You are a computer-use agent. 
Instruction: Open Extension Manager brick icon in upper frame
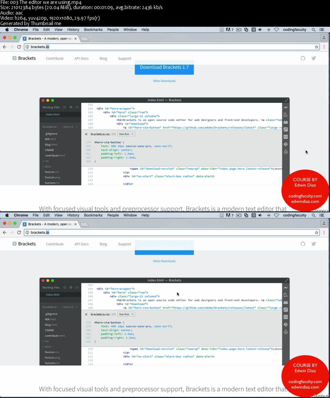click(x=286, y=122)
